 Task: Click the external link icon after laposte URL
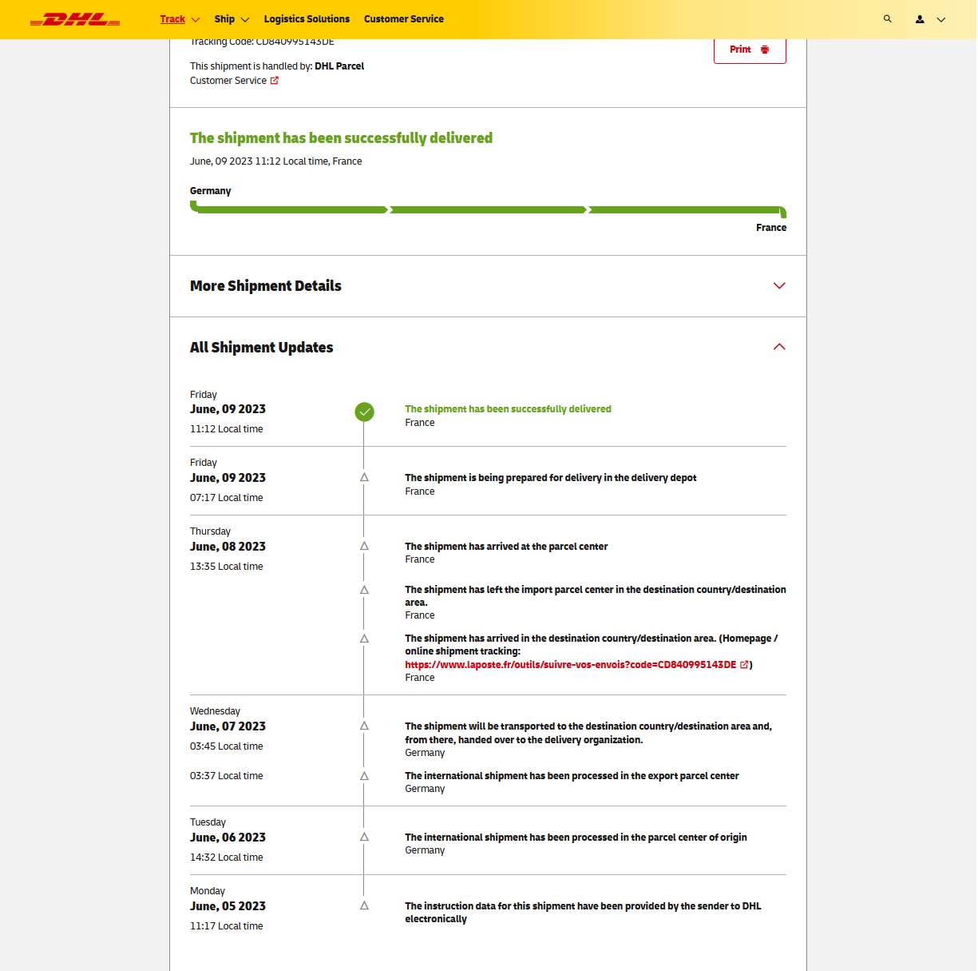(x=744, y=665)
